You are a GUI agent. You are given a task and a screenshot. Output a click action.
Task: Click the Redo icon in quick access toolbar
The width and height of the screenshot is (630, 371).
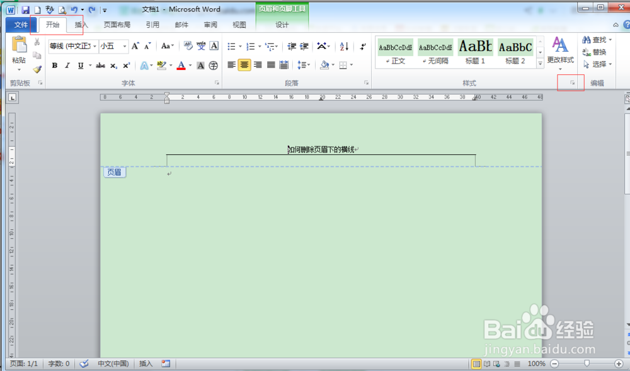[x=92, y=9]
